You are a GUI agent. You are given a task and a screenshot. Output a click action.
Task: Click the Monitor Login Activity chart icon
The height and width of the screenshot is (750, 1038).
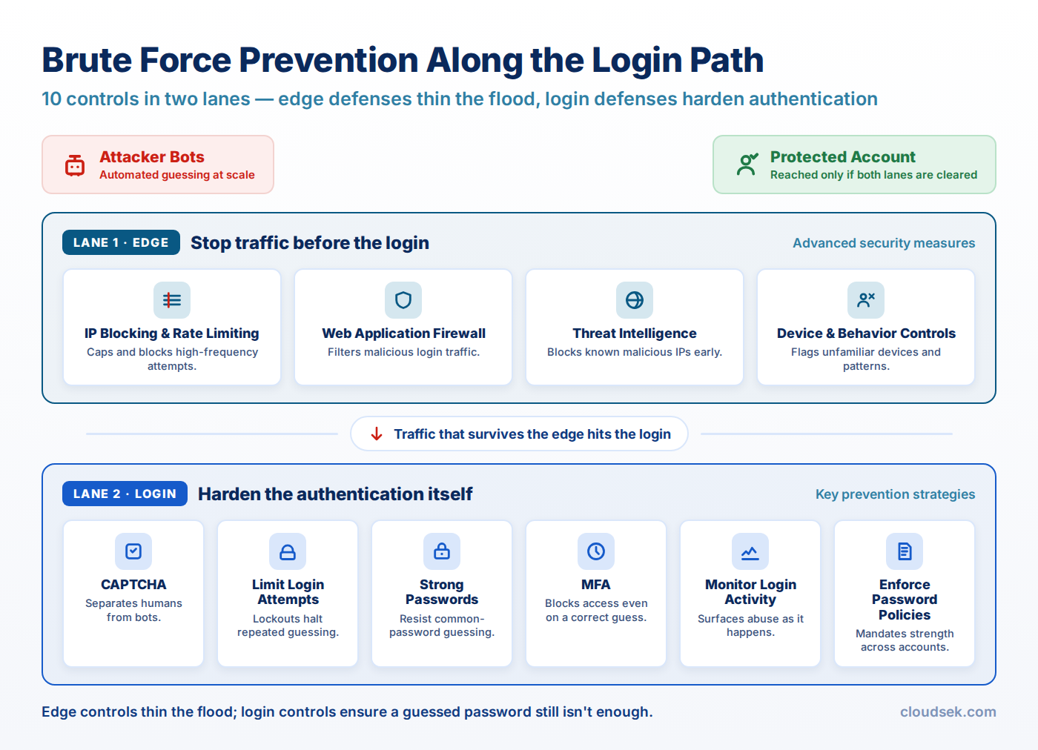(750, 551)
